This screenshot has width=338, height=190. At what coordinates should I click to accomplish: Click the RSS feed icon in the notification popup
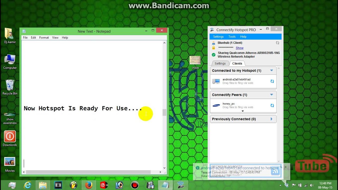click(275, 171)
